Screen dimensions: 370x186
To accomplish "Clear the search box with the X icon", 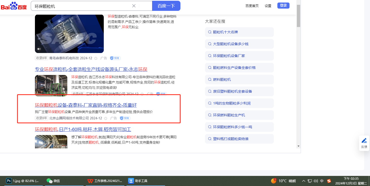I will [x=134, y=6].
